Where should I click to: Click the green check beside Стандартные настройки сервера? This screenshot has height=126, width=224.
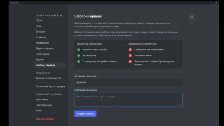tap(78, 62)
